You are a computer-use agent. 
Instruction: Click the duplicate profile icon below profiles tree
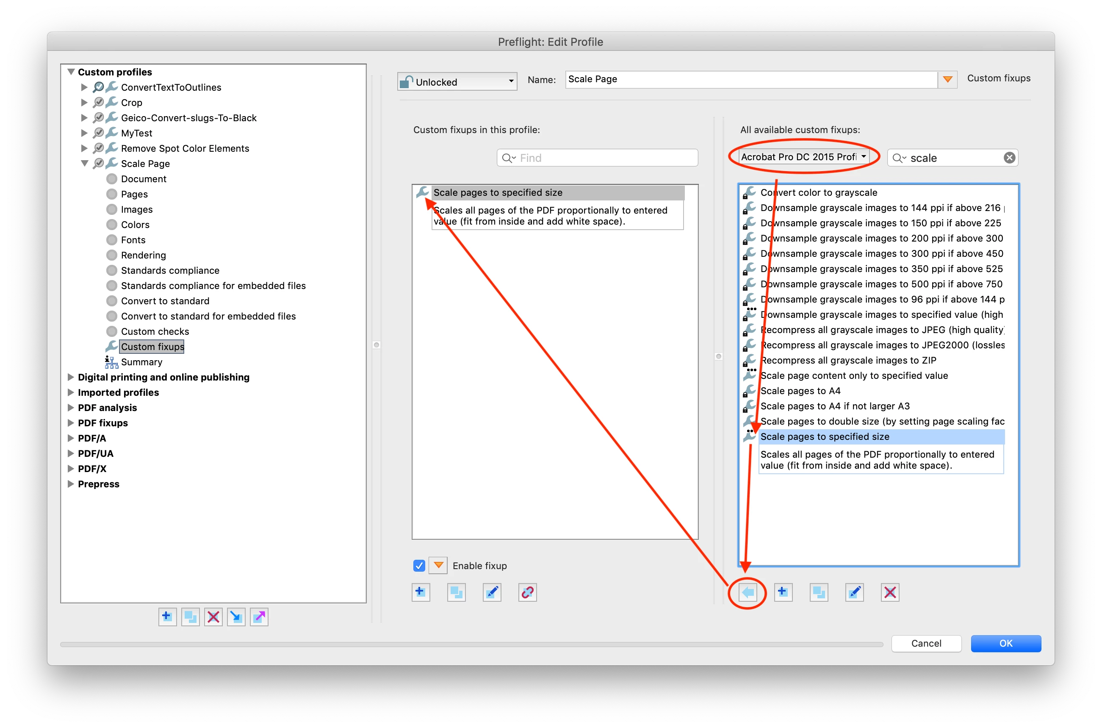point(190,617)
